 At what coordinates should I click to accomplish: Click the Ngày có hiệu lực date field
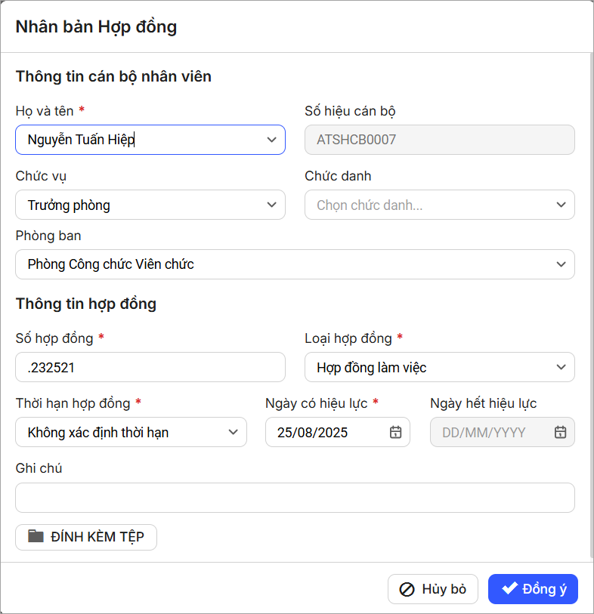coord(329,432)
